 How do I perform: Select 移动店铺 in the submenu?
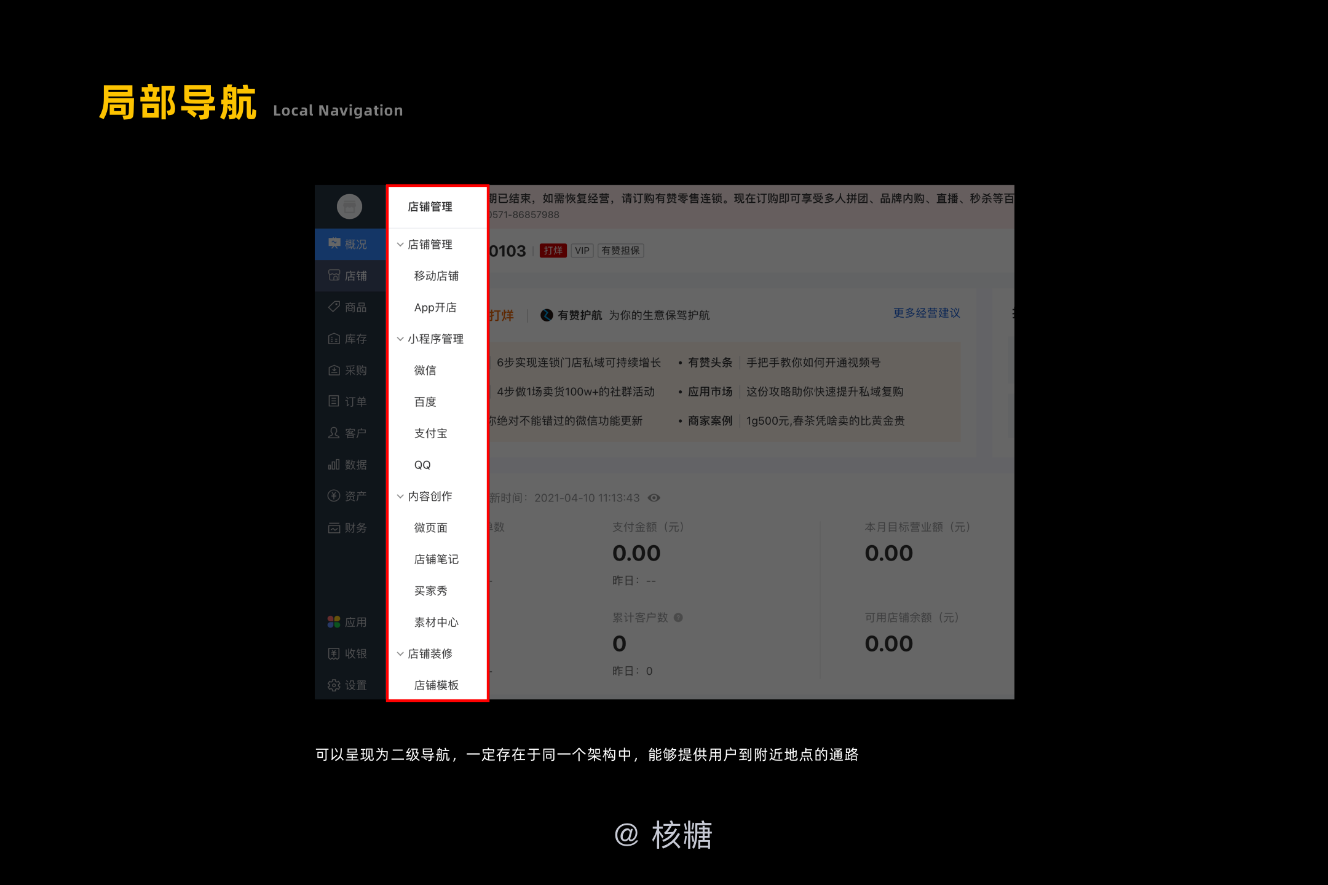(436, 276)
